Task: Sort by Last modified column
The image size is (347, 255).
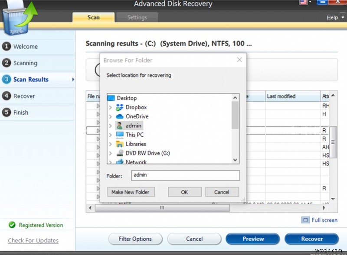Action: (x=293, y=97)
